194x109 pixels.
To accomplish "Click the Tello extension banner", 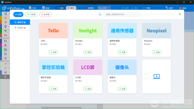I will click(x=53, y=31).
